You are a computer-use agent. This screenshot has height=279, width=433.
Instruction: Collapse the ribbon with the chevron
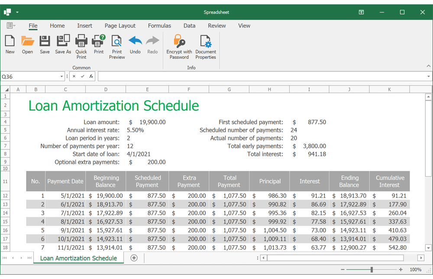coord(429,66)
